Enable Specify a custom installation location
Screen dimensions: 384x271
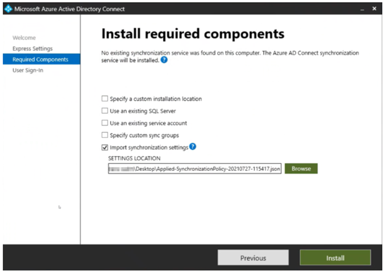tap(105, 99)
